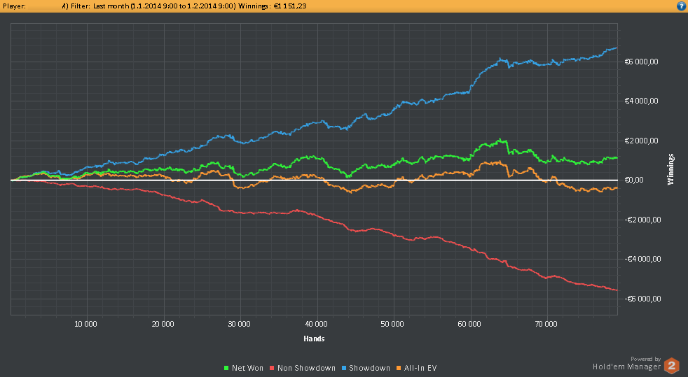Toggle the Net Won series label
Screen dimensions: 688x377
(247, 368)
